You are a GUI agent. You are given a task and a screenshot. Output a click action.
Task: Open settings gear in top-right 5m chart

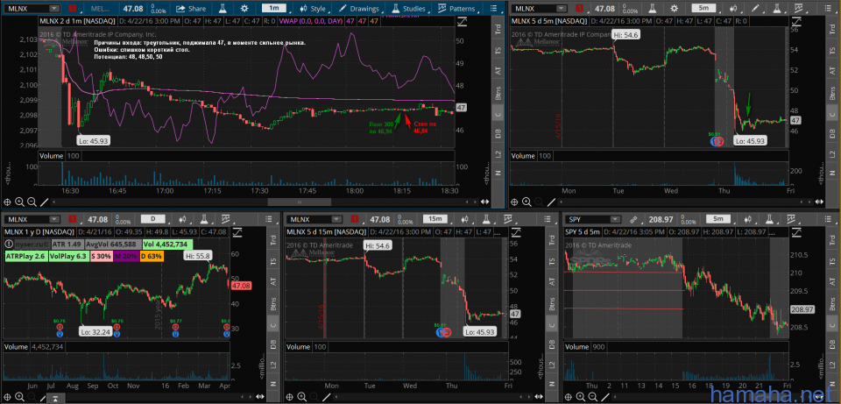(674, 9)
